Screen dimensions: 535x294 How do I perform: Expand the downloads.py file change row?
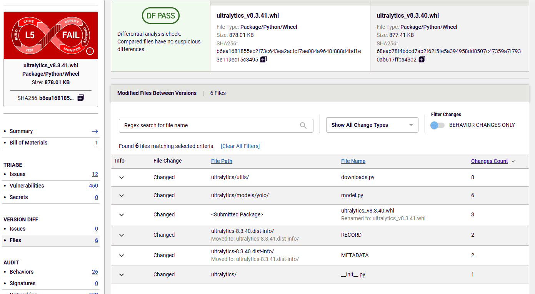121,177
